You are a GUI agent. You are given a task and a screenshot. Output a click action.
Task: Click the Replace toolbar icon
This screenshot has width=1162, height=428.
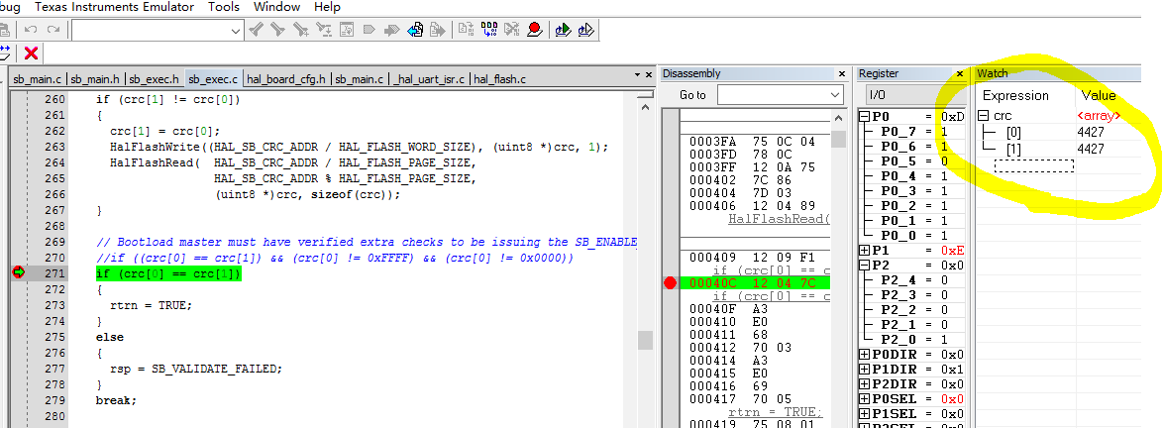tap(324, 30)
